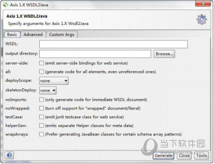Enable the wrapArrays checkbox

41,134
